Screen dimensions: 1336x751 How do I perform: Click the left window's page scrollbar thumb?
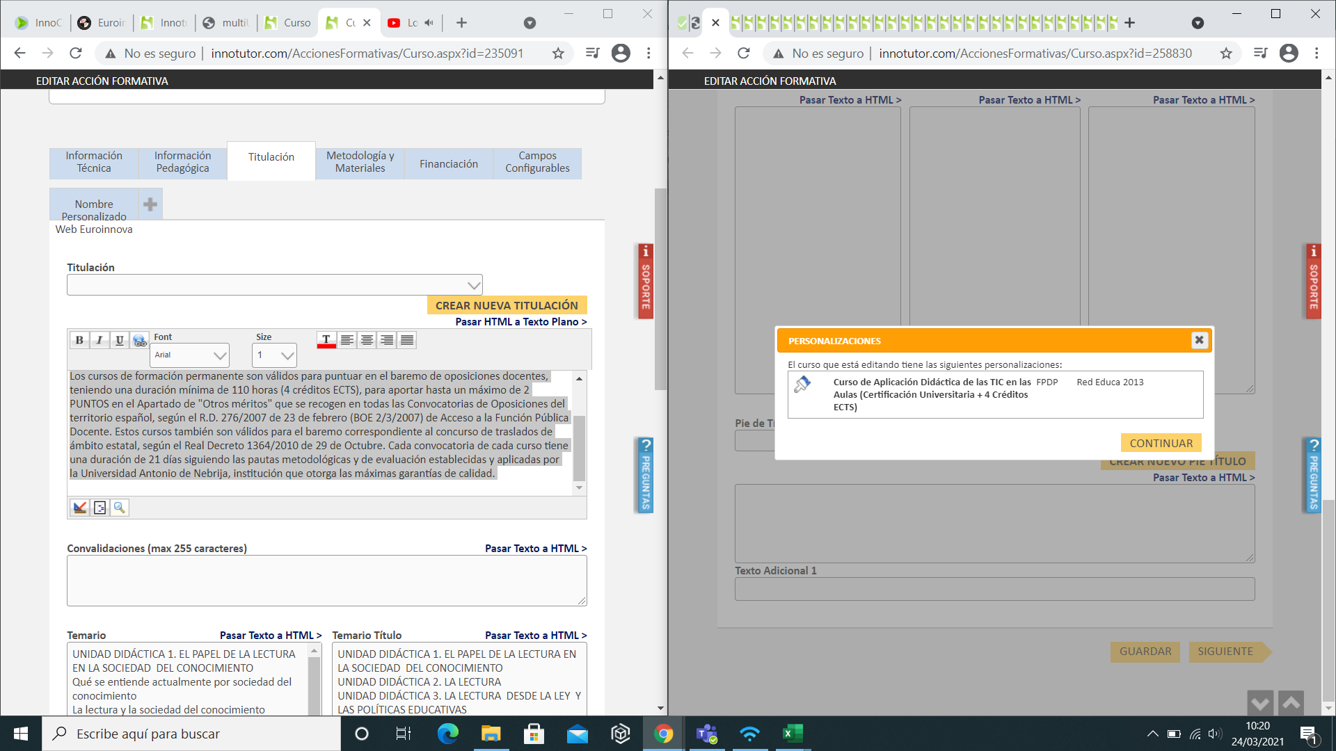pyautogui.click(x=660, y=289)
